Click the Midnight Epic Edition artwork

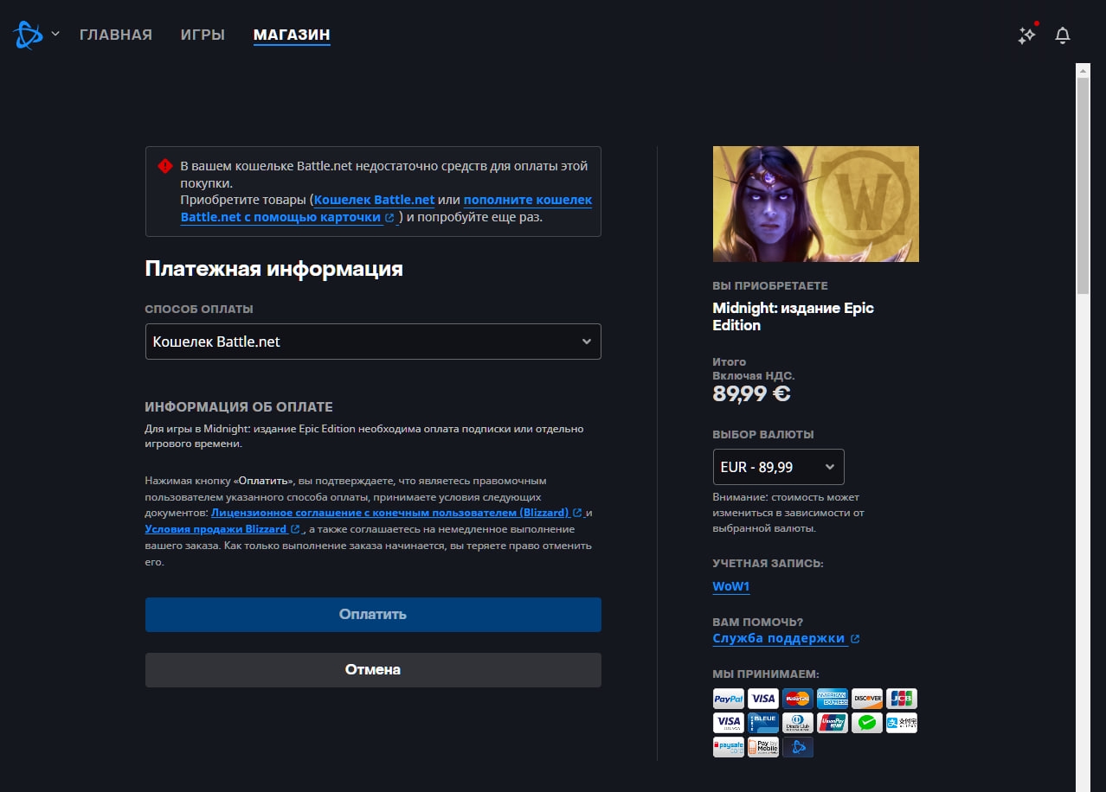[x=816, y=204]
